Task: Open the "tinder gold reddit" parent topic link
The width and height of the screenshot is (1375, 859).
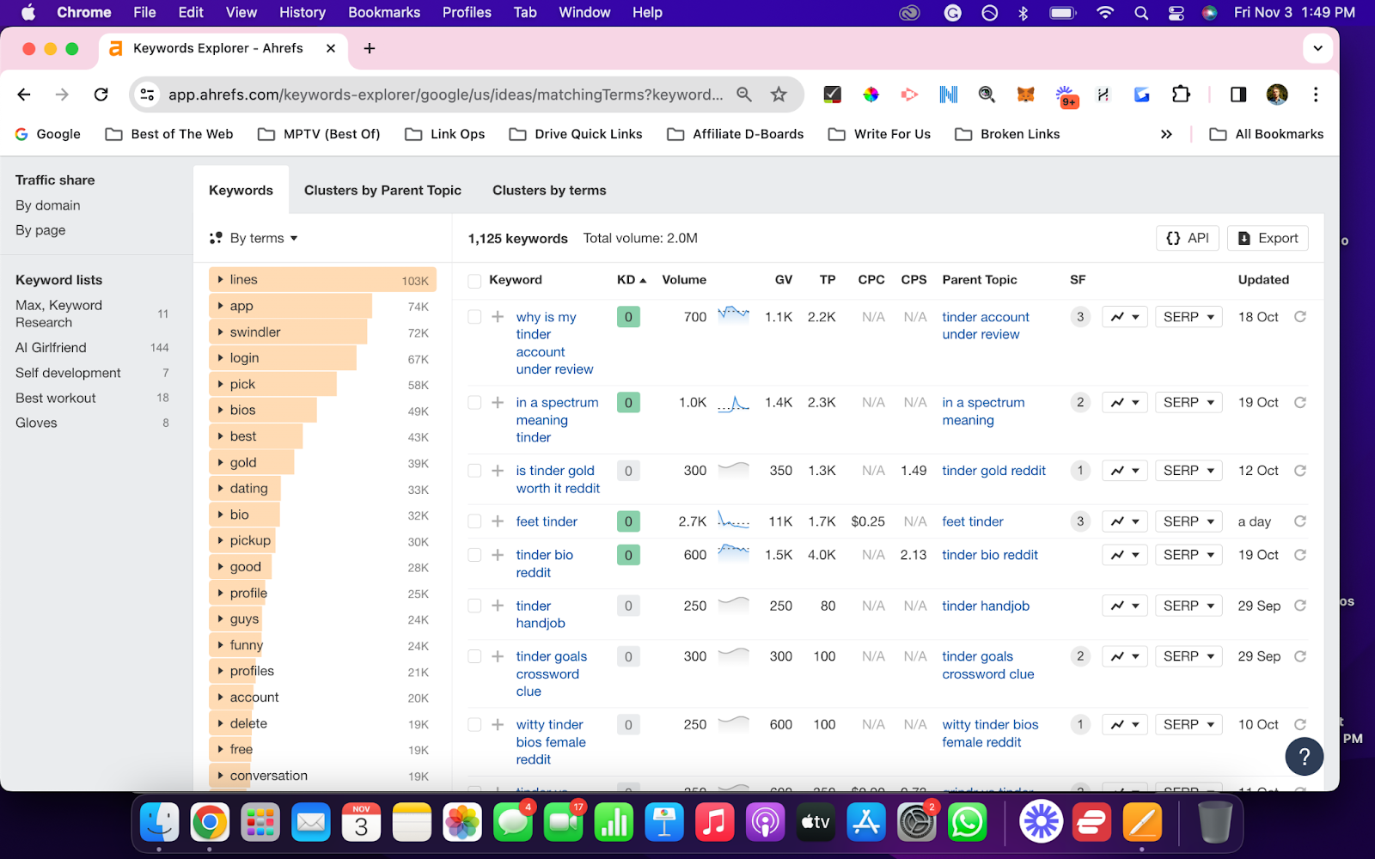Action: (x=993, y=470)
